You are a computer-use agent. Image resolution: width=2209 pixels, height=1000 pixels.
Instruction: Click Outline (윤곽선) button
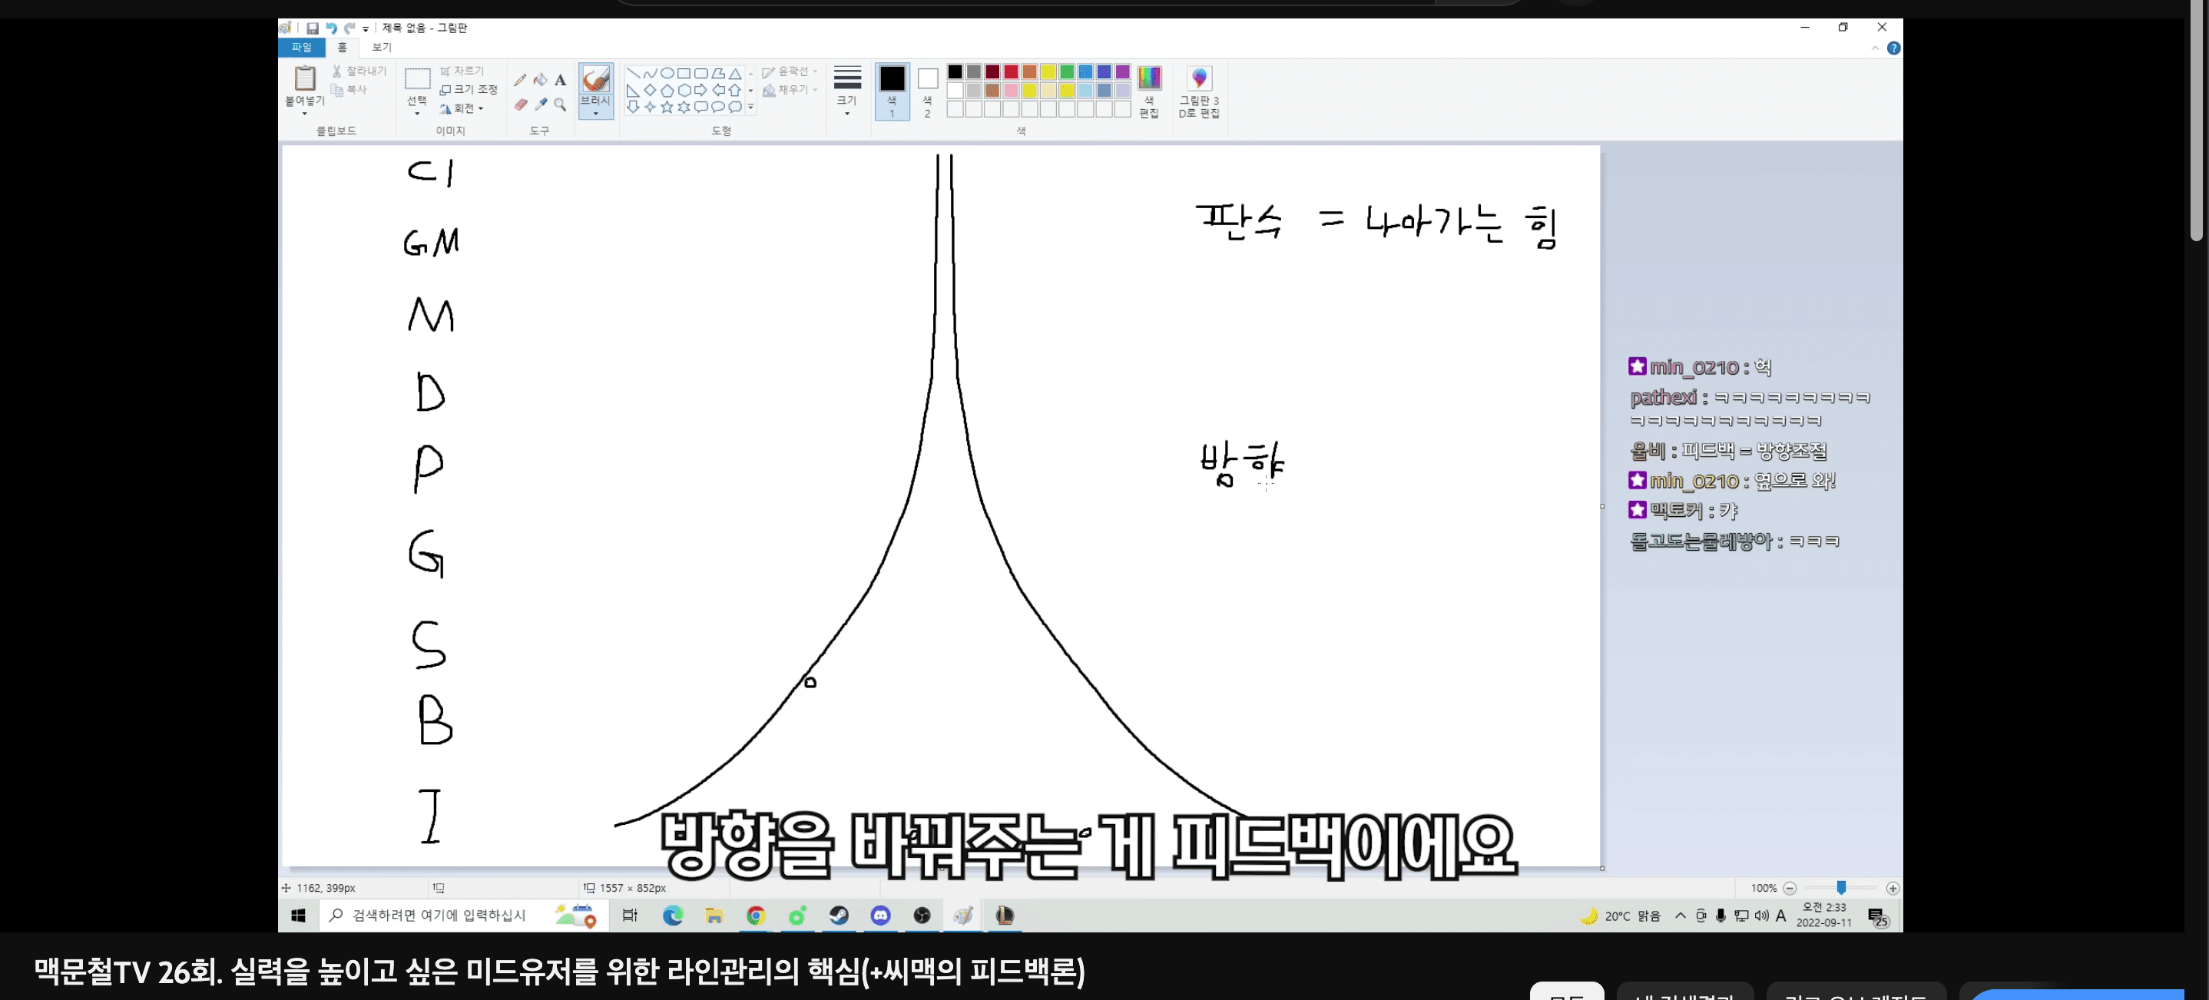coord(790,71)
